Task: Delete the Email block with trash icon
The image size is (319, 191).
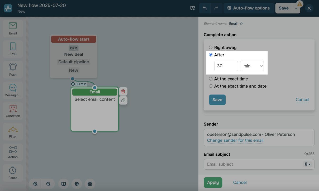Action: click(123, 92)
